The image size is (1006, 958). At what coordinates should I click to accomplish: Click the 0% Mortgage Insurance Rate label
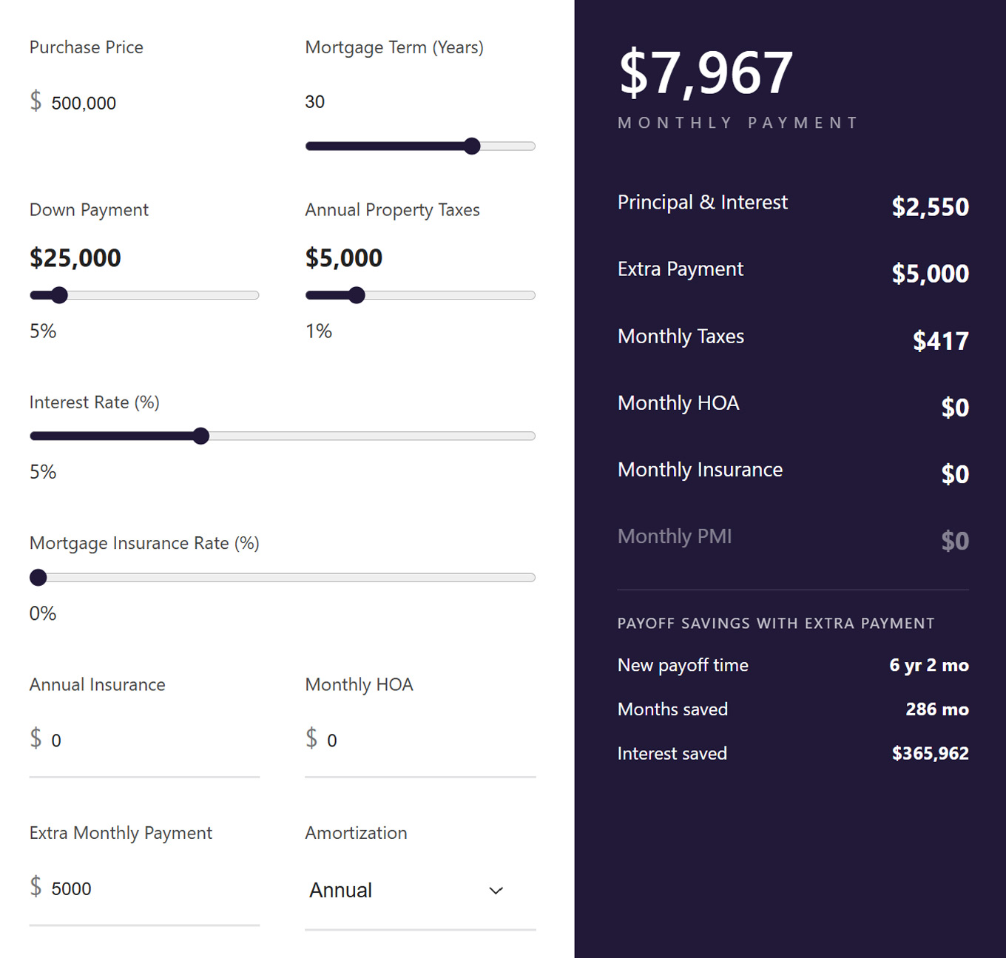[43, 613]
